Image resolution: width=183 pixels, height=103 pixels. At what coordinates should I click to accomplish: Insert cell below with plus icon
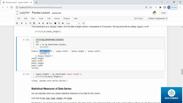pos(22,23)
